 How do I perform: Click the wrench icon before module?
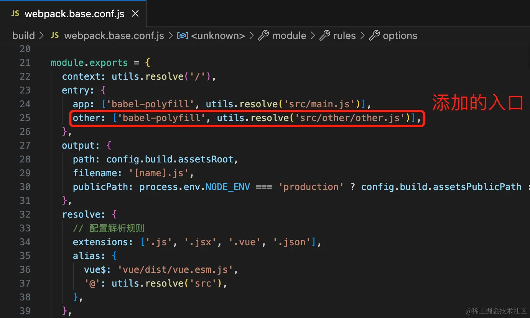coord(263,36)
